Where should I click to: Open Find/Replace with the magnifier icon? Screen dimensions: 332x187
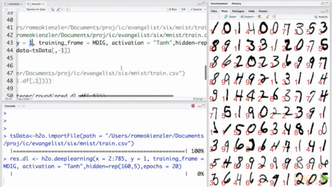pos(52,9)
